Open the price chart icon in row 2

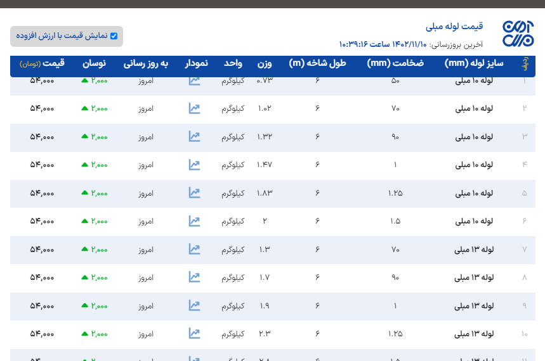click(x=195, y=108)
